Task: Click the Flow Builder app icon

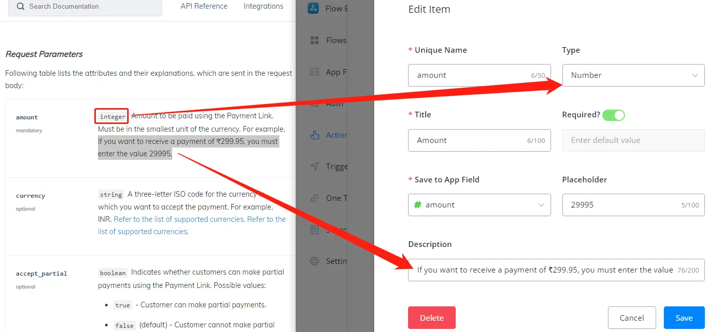Action: point(314,8)
